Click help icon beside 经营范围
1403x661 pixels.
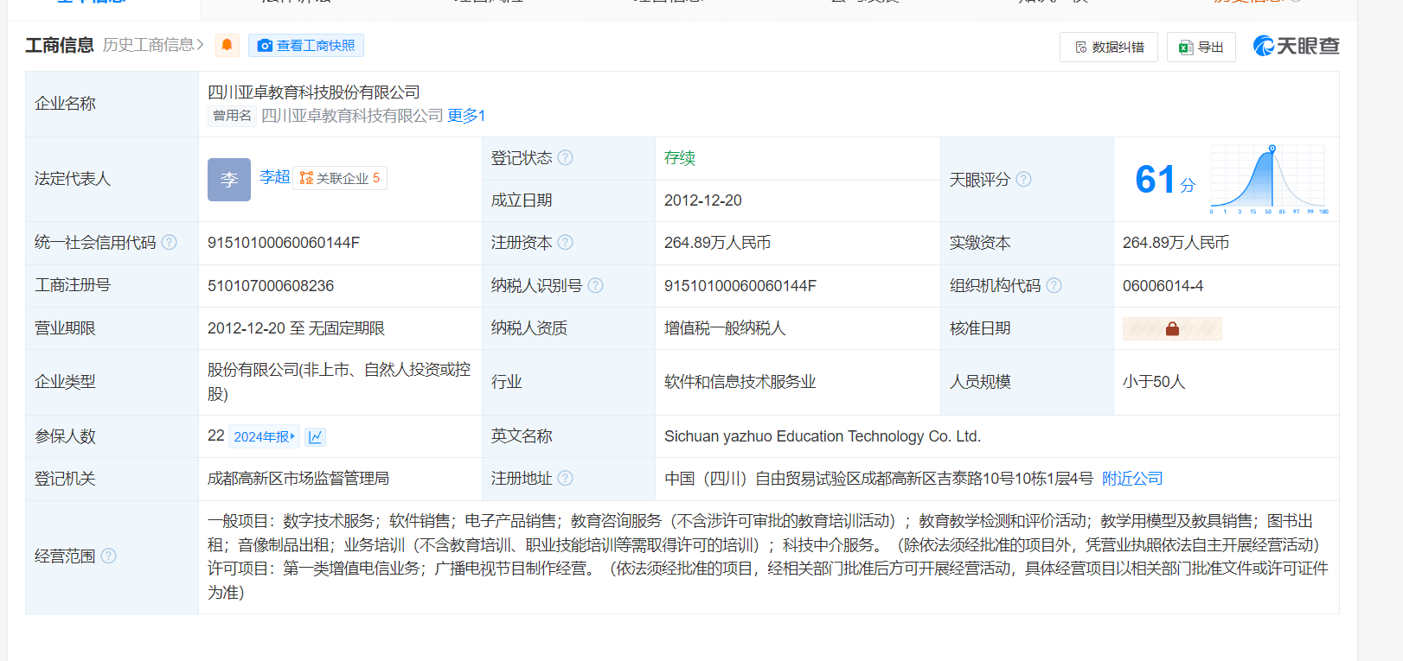109,556
